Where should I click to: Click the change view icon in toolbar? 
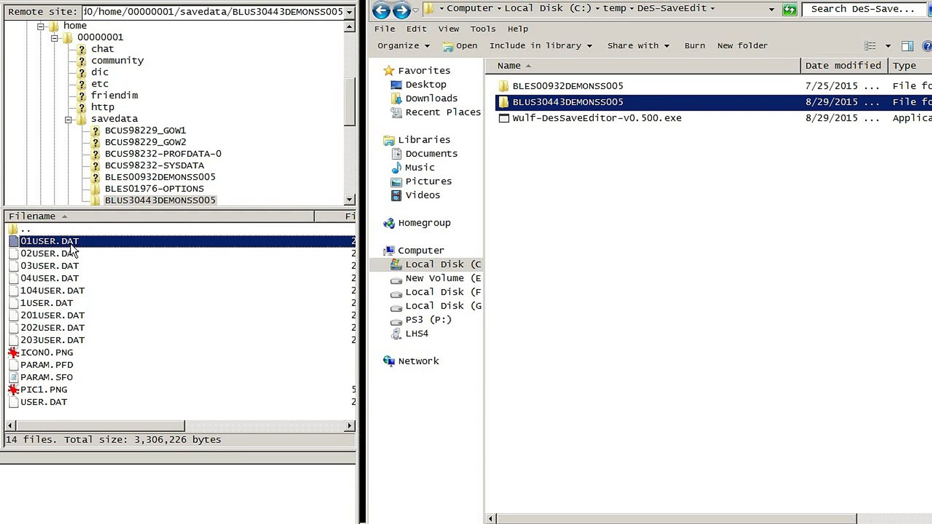pyautogui.click(x=870, y=46)
